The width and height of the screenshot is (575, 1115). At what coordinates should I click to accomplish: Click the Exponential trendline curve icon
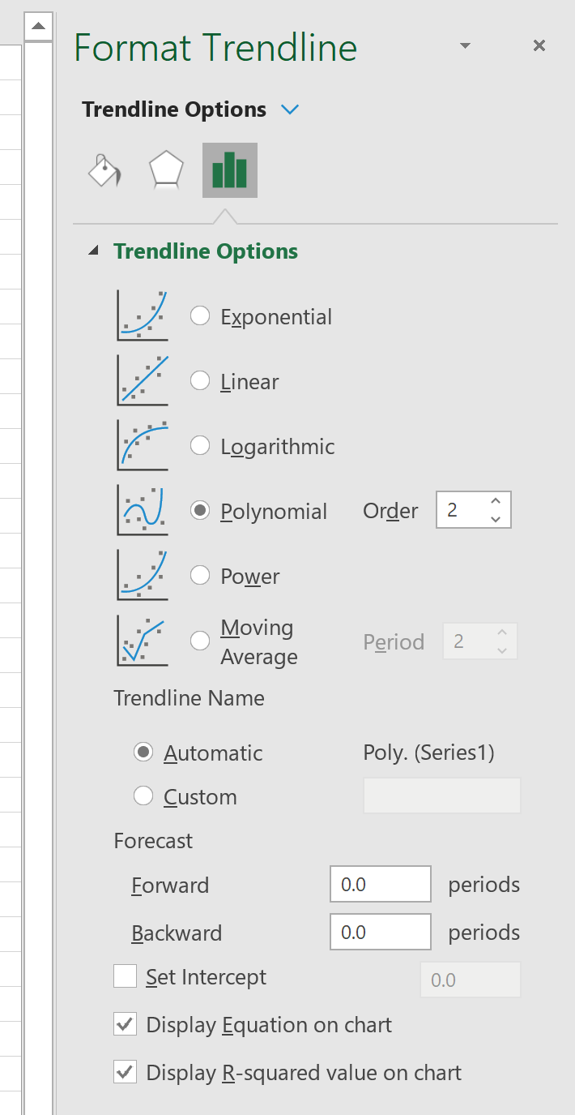143,316
